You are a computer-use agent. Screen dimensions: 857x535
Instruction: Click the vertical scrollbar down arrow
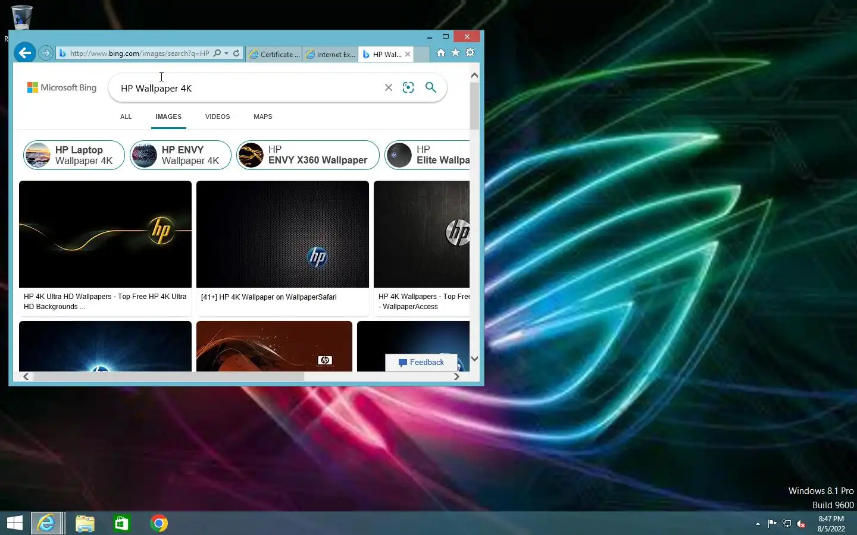[x=474, y=358]
